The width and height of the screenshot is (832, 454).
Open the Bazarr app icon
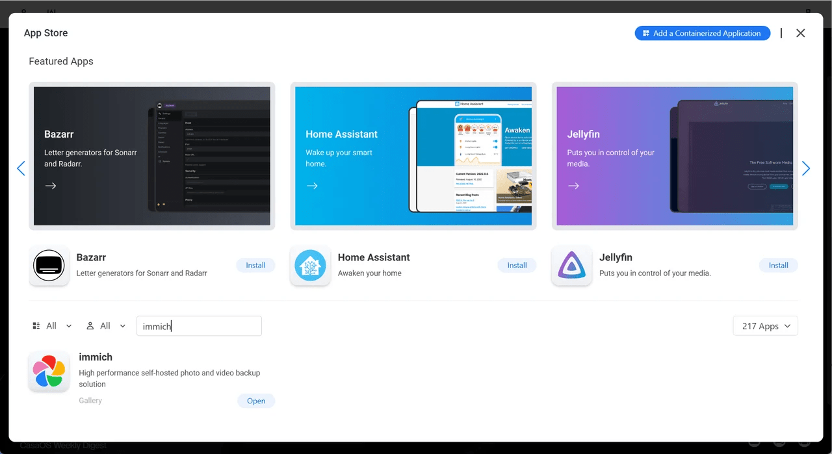(49, 265)
